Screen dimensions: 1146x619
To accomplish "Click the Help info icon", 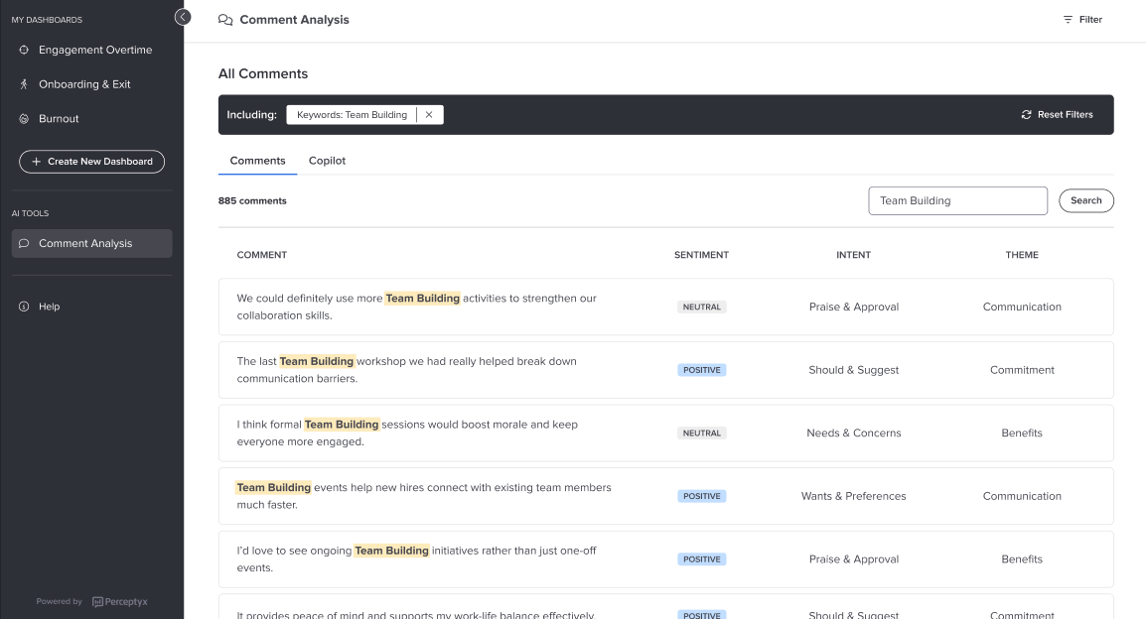I will (x=24, y=307).
